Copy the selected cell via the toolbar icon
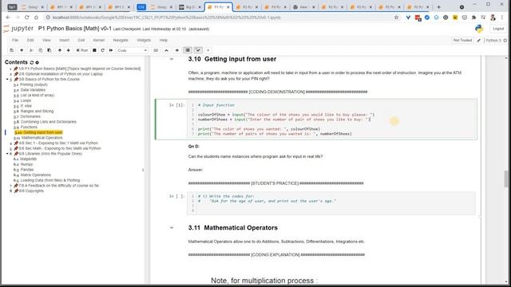This screenshot has width=511, height=287. point(41,50)
